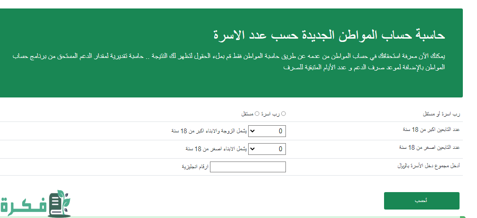This screenshot has height=218, width=477.
Task: Click the label رب اسرة أو مستقل
Action: pyautogui.click(x=441, y=114)
